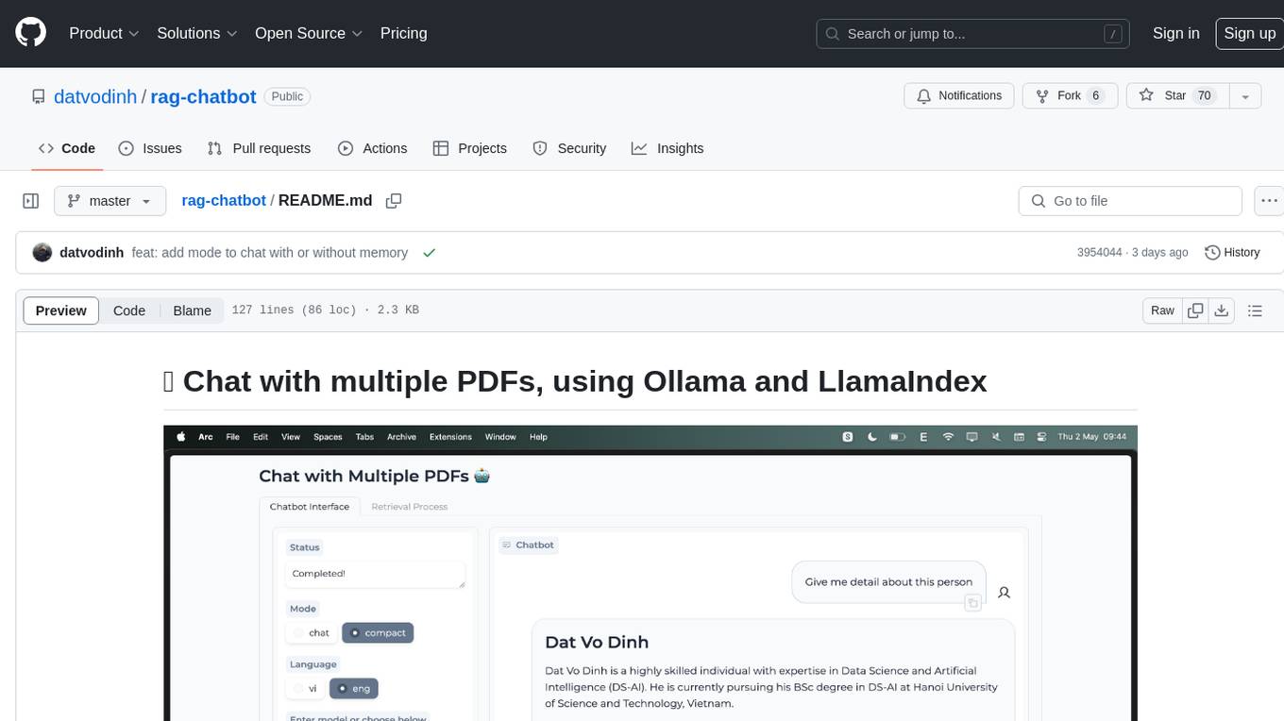Switch to the Security tab
Image resolution: width=1284 pixels, height=721 pixels.
point(569,148)
